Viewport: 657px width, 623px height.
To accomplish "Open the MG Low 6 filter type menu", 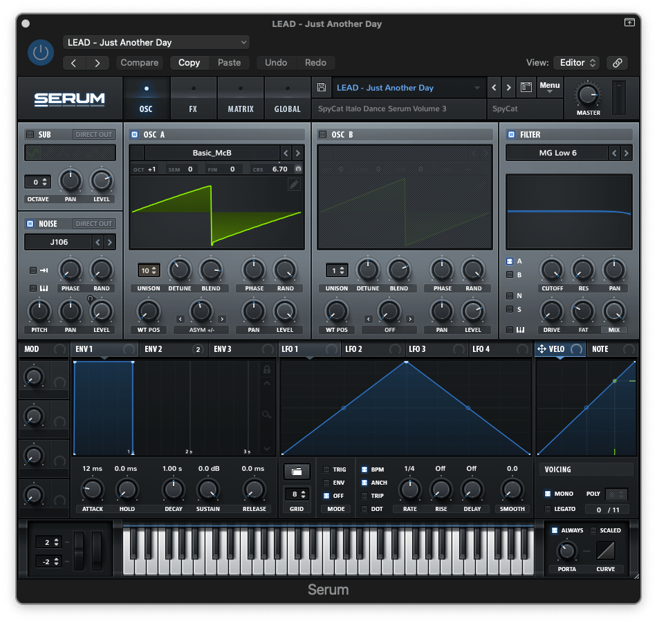I will click(x=557, y=153).
